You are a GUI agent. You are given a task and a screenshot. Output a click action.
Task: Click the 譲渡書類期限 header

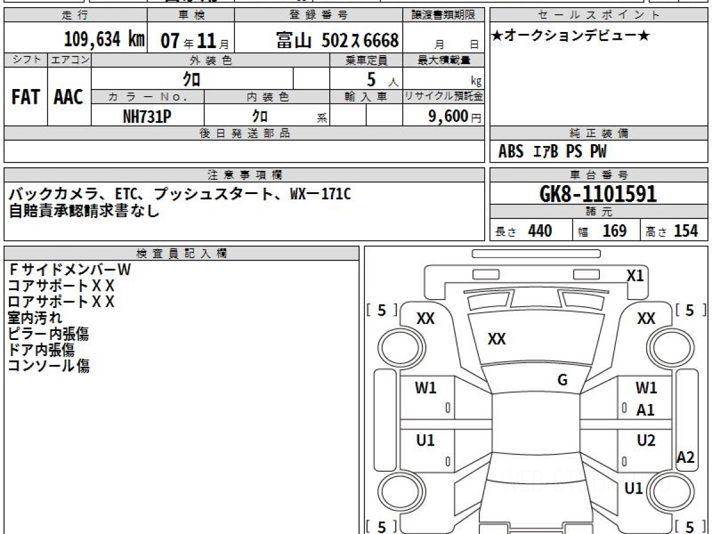coord(444,15)
